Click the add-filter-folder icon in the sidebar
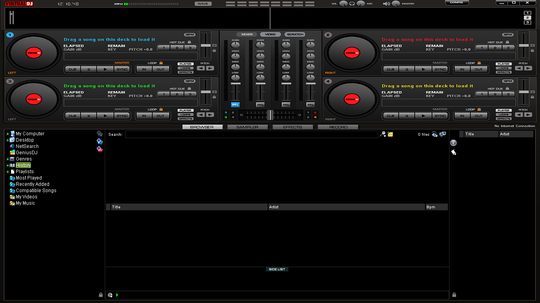Image resolution: width=540 pixels, height=303 pixels. click(x=100, y=141)
